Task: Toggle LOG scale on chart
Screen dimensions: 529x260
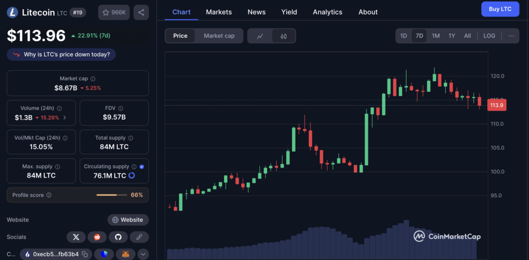Action: click(x=489, y=36)
